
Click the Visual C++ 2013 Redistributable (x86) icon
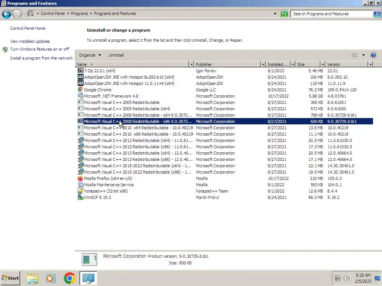click(x=81, y=159)
